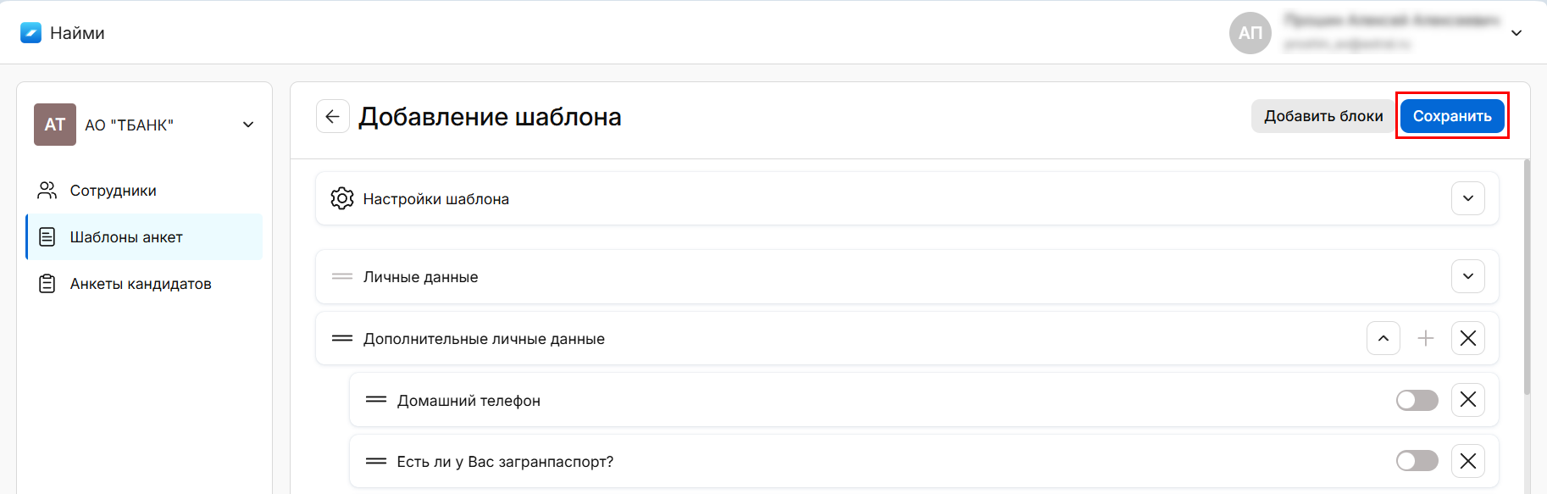Click the Добавить блоки button
This screenshot has width=1547, height=494.
(1322, 116)
